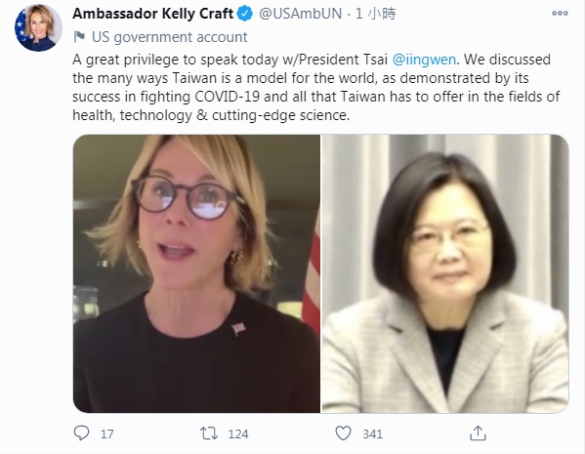Click the reply count 17
The width and height of the screenshot is (585, 454).
pos(107,434)
